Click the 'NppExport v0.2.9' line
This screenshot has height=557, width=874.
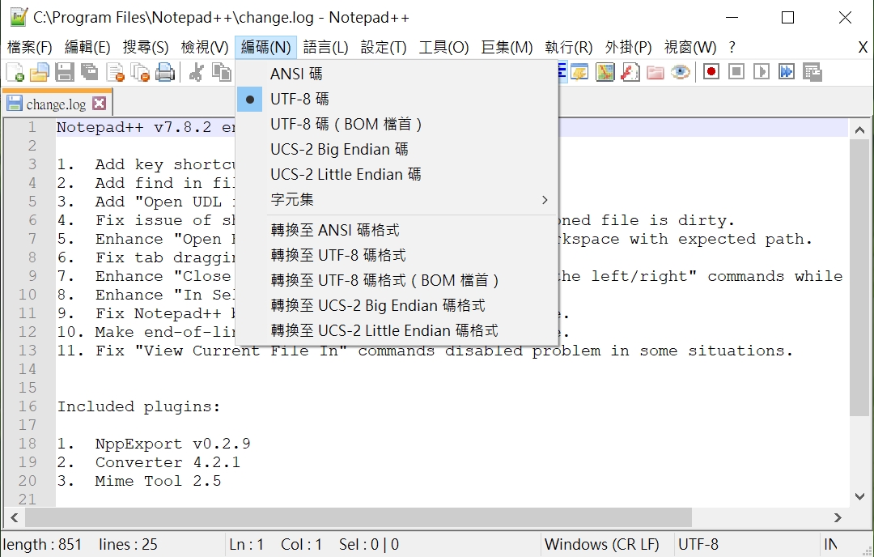tap(173, 444)
